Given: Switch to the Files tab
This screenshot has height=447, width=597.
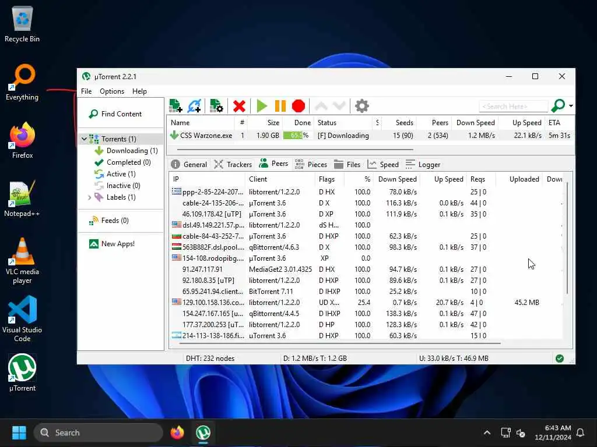Looking at the screenshot, I should pos(347,164).
